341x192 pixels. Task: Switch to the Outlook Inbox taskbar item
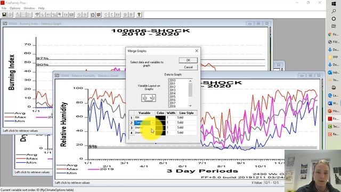tap(333, 73)
